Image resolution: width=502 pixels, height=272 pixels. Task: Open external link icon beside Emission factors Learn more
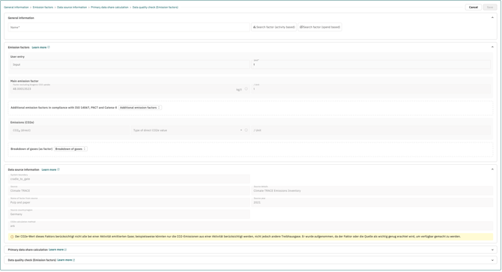pyautogui.click(x=49, y=47)
